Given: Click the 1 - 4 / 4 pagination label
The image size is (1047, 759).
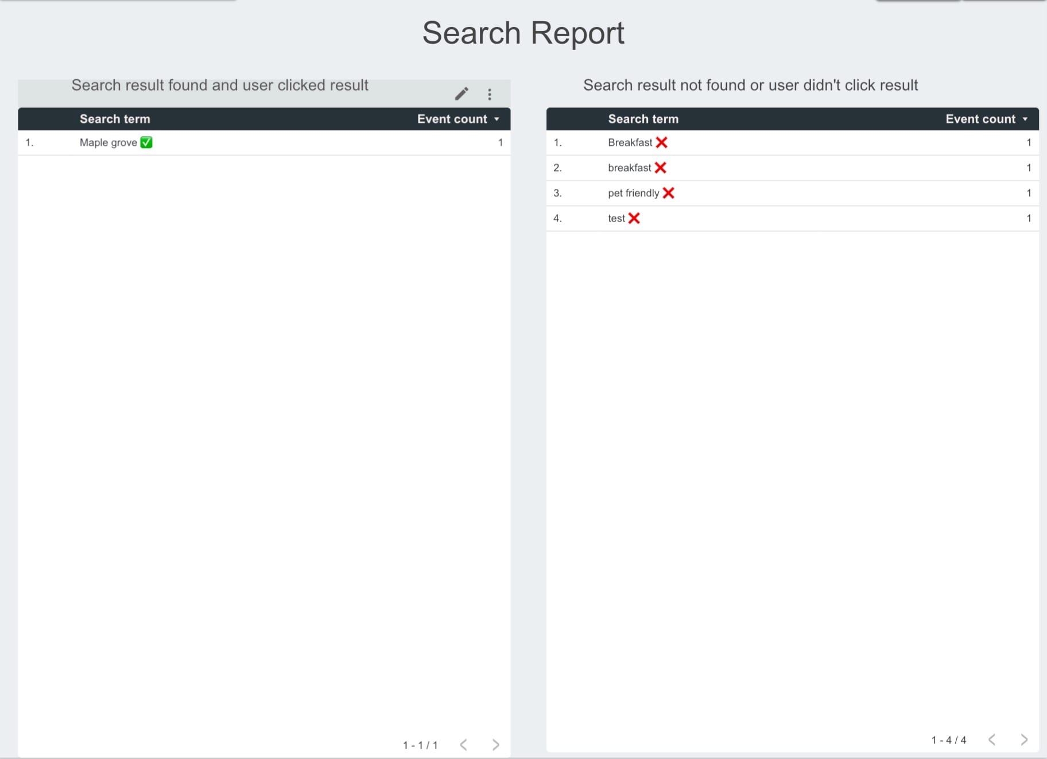Looking at the screenshot, I should [948, 739].
